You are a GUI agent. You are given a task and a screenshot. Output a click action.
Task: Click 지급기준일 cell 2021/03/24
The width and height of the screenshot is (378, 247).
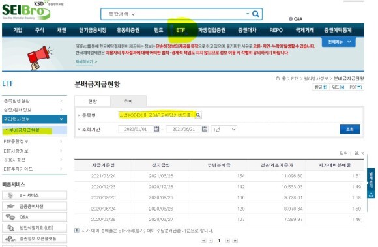pos(103,176)
